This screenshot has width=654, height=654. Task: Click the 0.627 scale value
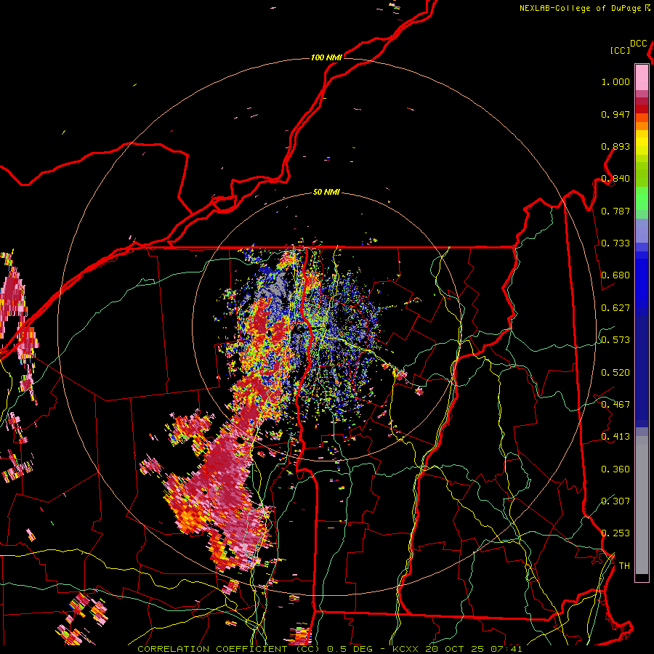pos(615,308)
